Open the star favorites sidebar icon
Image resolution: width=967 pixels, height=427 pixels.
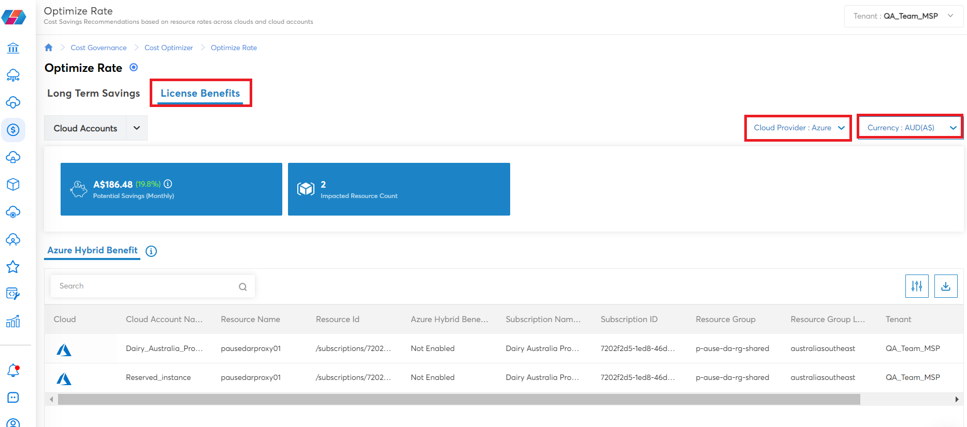(13, 267)
